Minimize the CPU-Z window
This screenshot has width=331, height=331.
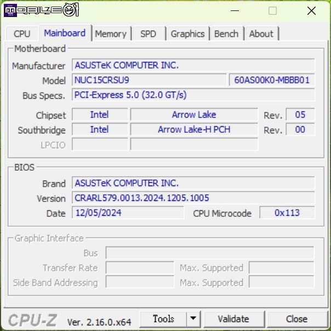click(235, 10)
